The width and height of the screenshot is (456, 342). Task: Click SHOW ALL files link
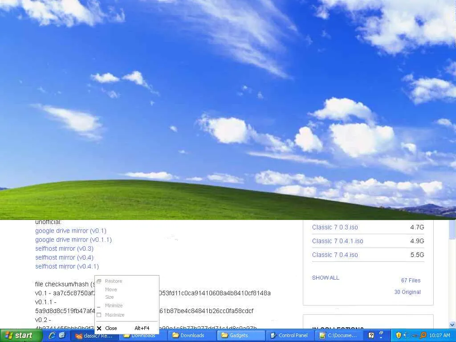326,278
